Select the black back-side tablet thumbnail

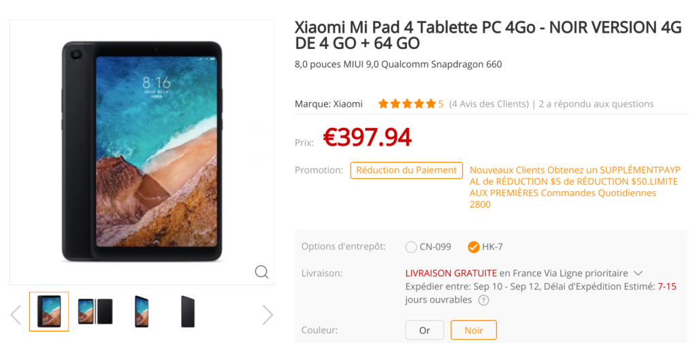point(188,312)
